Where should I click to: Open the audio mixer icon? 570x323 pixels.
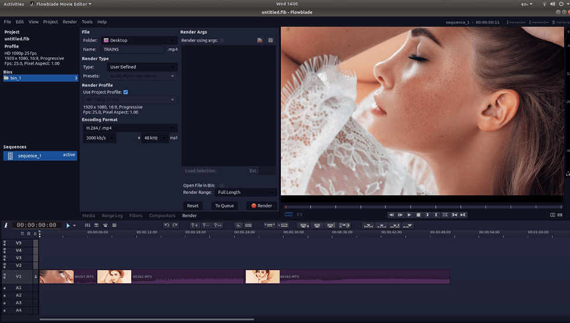tap(87, 226)
